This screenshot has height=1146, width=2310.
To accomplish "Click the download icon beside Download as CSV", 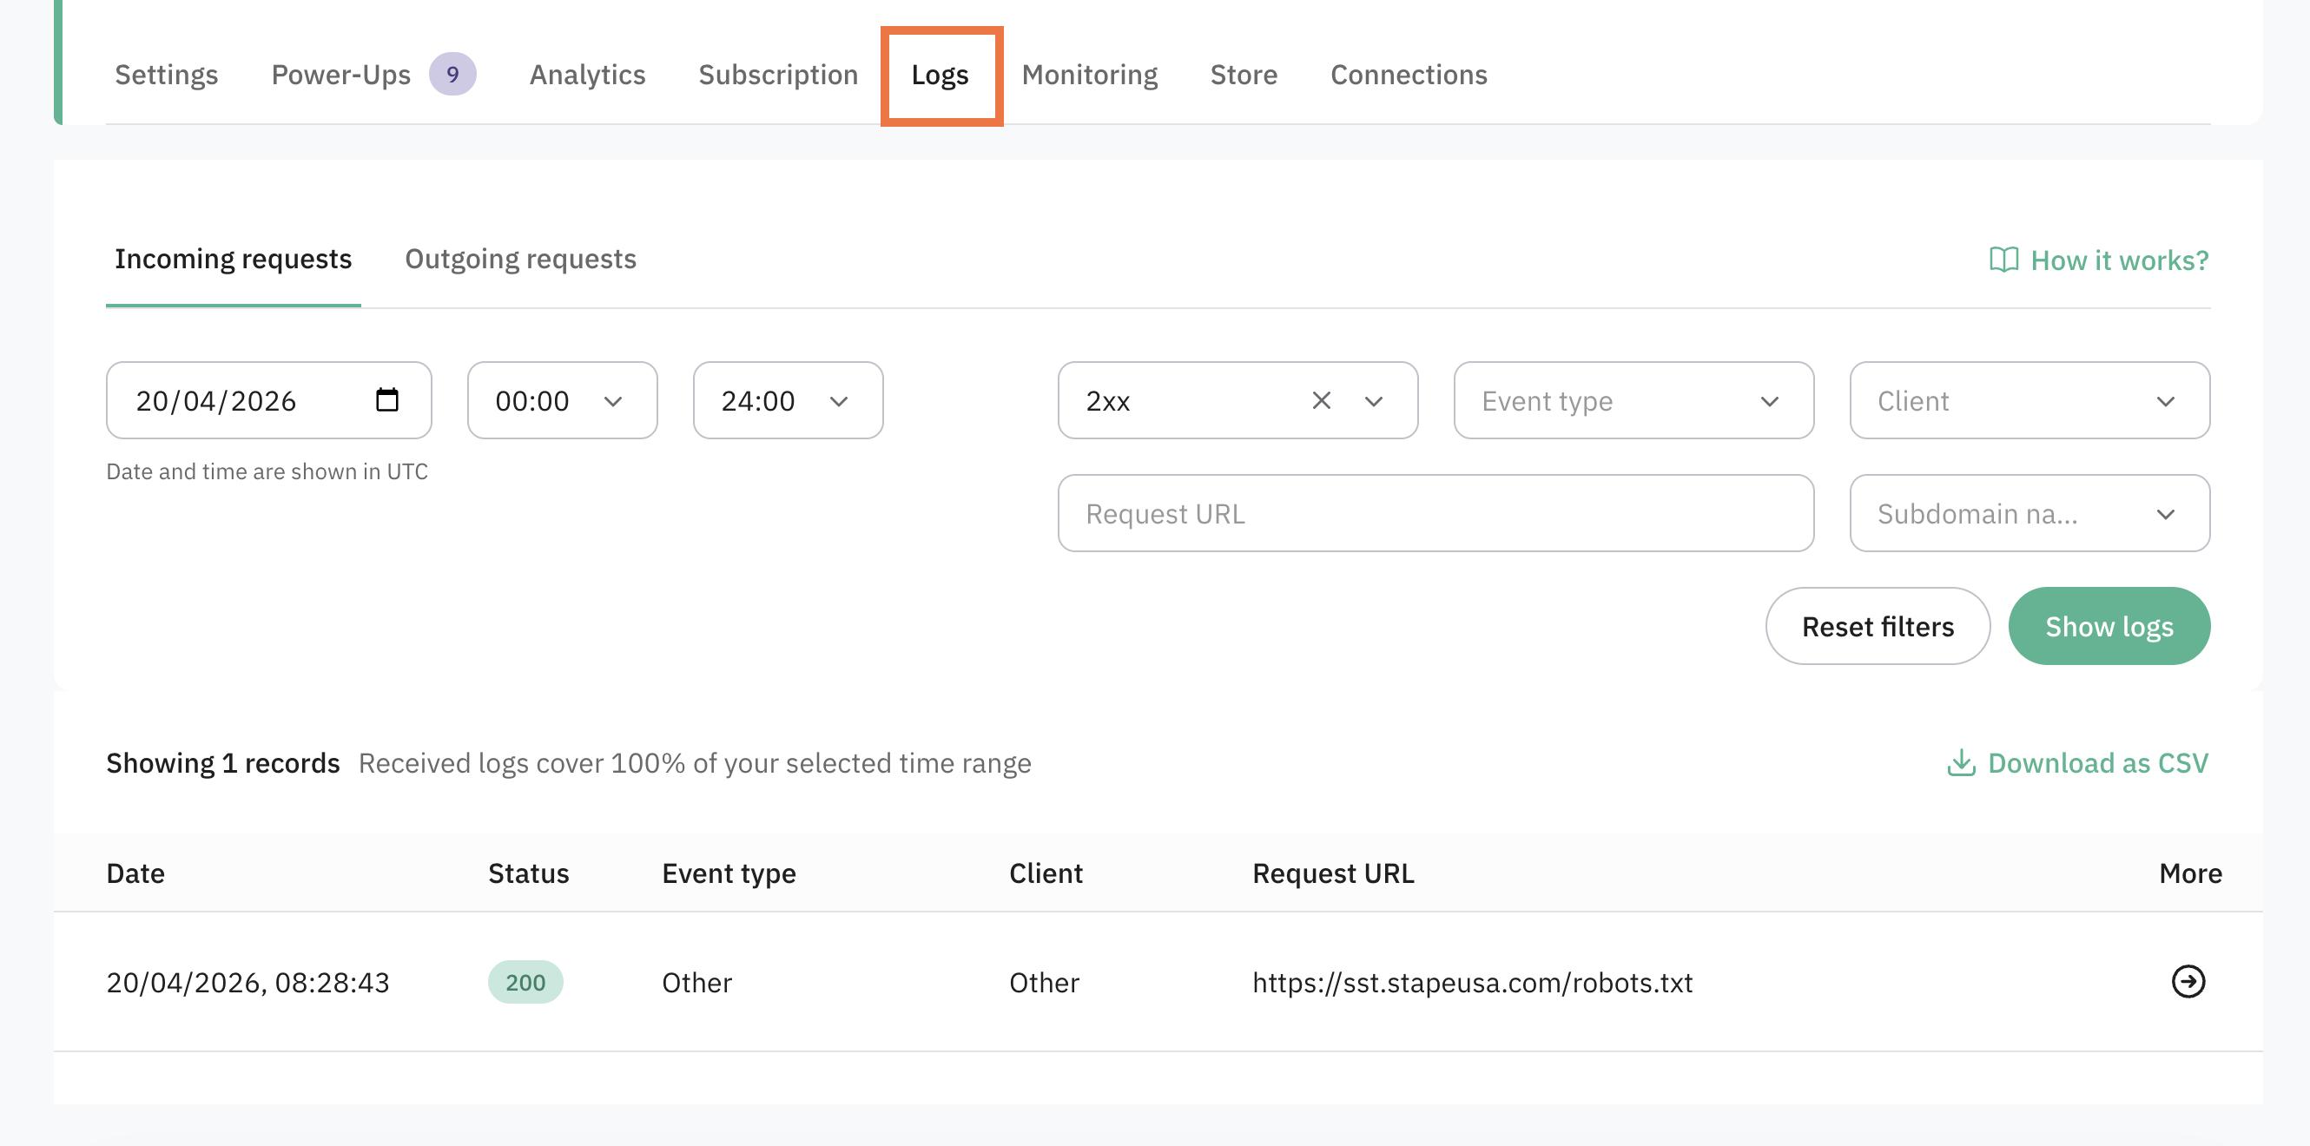I will pyautogui.click(x=1961, y=763).
